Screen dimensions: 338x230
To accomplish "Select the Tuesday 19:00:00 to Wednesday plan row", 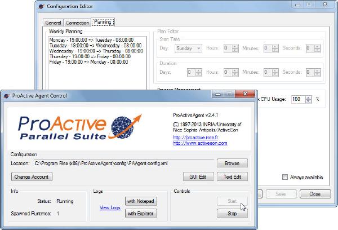I will (95, 46).
